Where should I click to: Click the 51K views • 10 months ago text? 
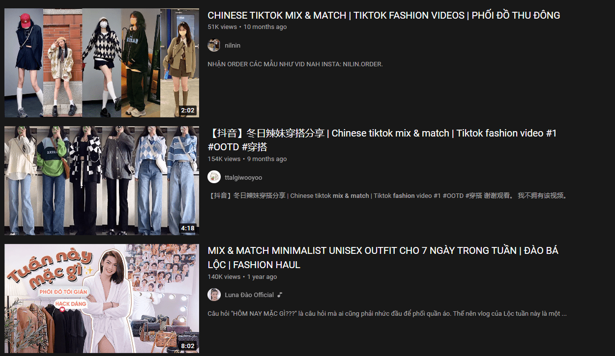(x=247, y=27)
